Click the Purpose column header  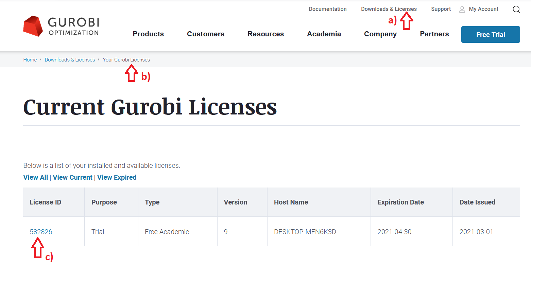point(111,202)
